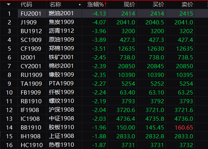The width and height of the screenshot is (208, 149).
Task: Click 纤板1909 current price 63.40
Action: tap(127, 93)
